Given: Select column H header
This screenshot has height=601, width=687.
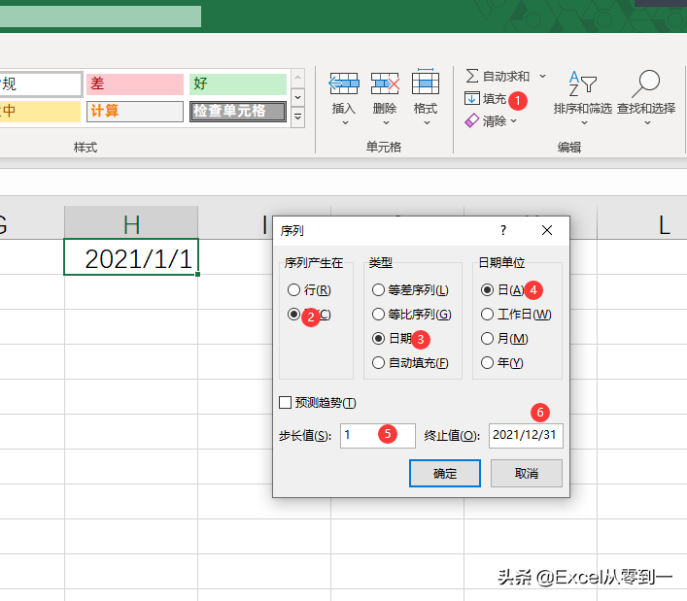Looking at the screenshot, I should [131, 222].
